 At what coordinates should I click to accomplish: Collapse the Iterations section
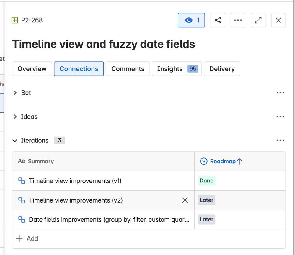(x=15, y=141)
